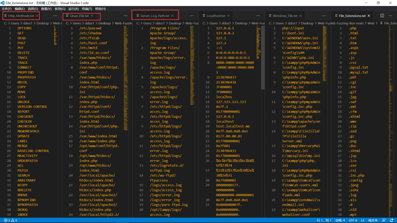This screenshot has height=223, width=397.
Task: Click the 空格:4 indentation indicator
Action: pos(340,220)
